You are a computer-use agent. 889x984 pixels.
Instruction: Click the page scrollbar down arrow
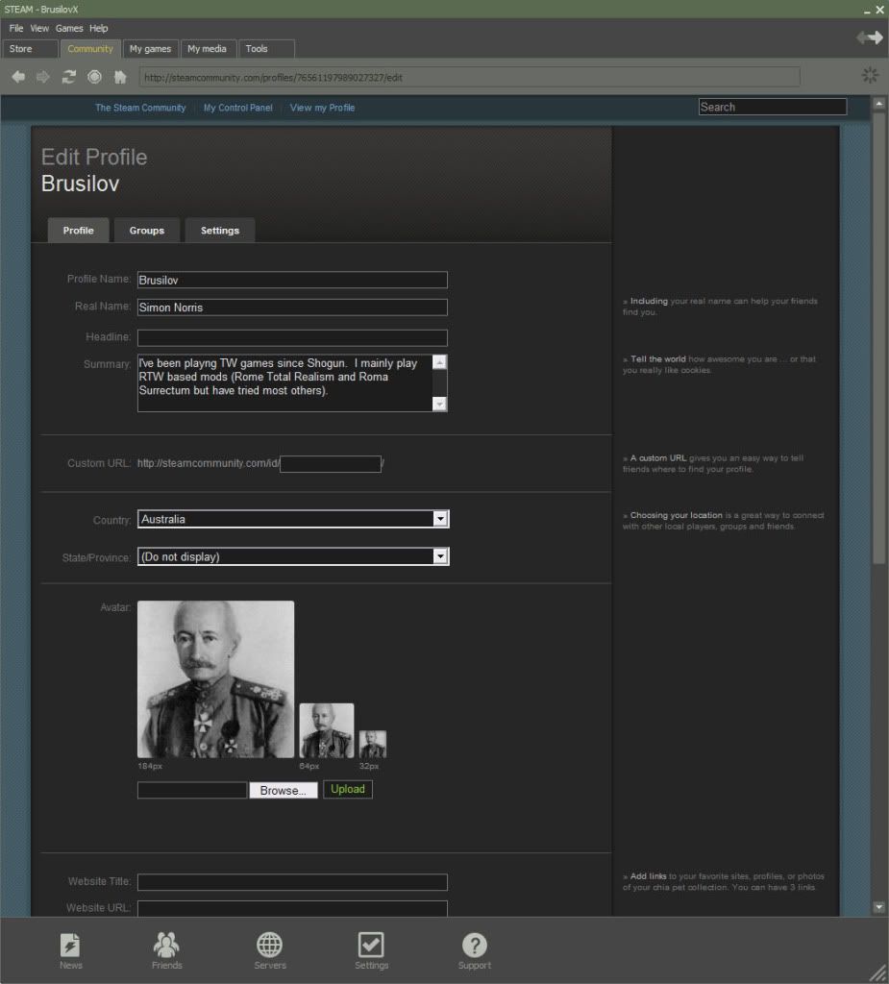879,907
